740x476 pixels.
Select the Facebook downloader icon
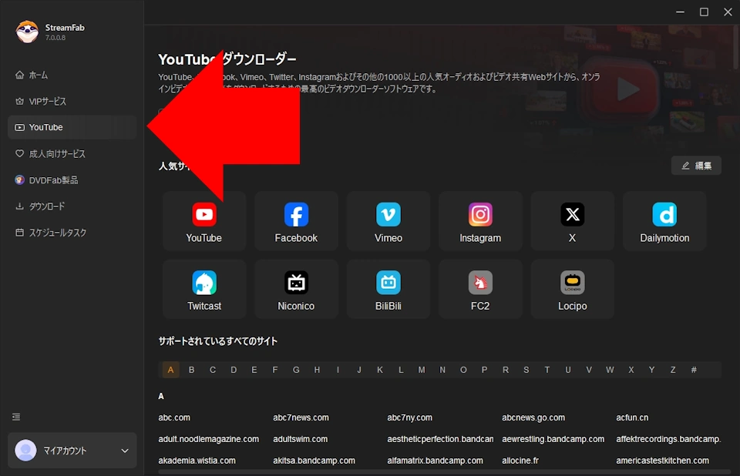click(296, 220)
